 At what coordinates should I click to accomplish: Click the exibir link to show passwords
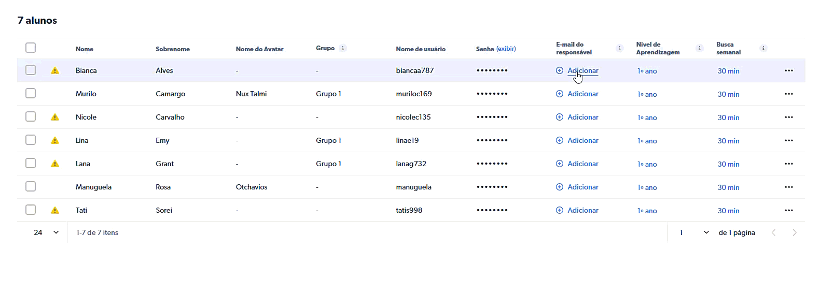click(506, 49)
